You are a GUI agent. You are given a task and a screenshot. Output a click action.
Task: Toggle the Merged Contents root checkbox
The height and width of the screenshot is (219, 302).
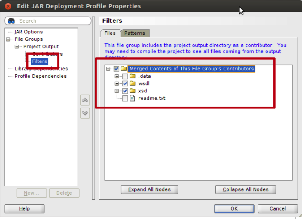coord(116,69)
